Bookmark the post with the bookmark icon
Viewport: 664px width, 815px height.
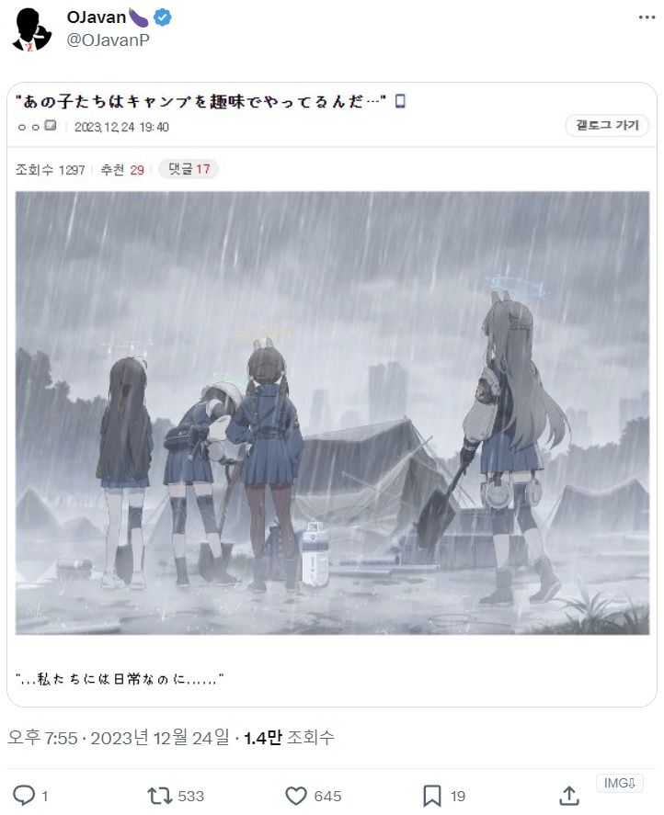(432, 796)
